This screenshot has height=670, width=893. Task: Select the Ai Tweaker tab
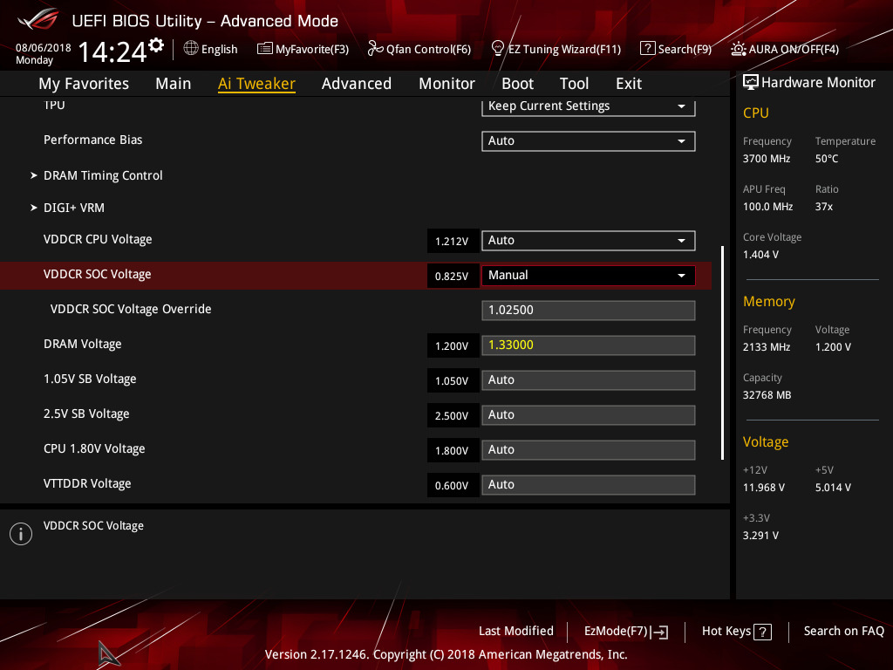(256, 84)
